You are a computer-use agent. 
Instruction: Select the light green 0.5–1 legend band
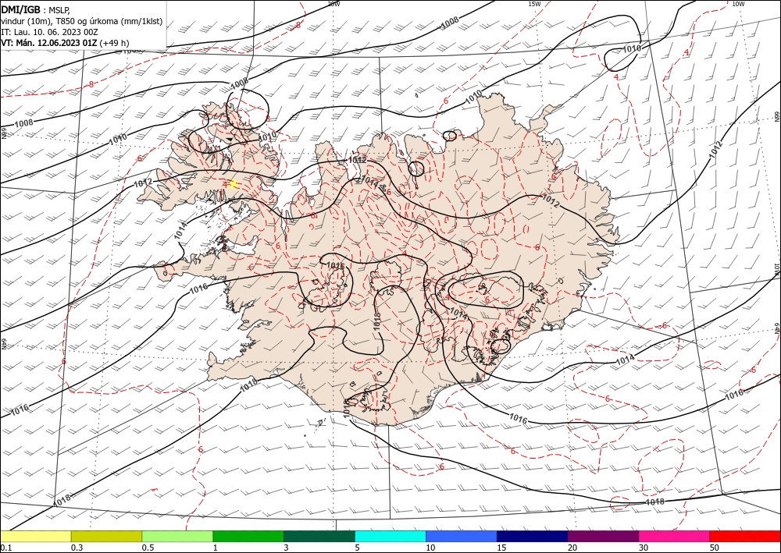177,536
